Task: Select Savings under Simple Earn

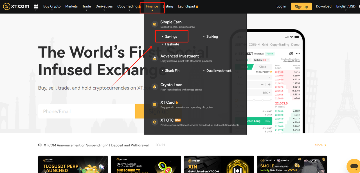Action: click(171, 37)
